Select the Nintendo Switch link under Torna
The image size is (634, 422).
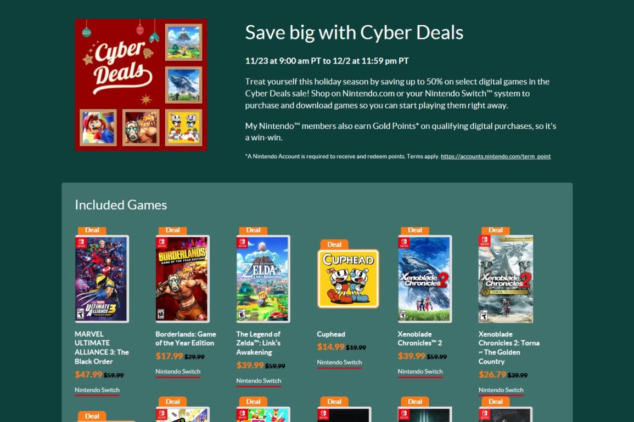point(501,390)
